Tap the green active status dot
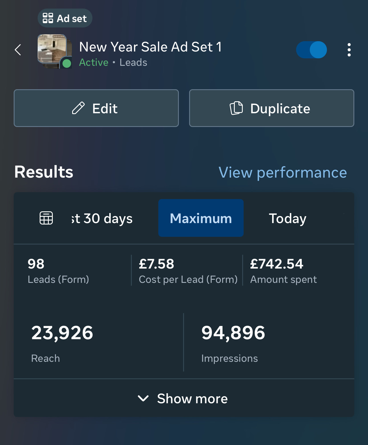 pos(67,63)
